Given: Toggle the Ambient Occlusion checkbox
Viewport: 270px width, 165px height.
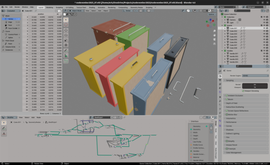Looking at the screenshot, I should pyautogui.click(x=227, y=95).
